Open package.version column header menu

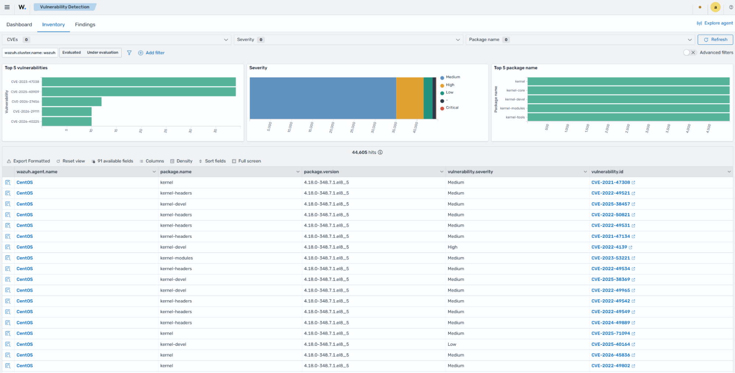point(442,172)
